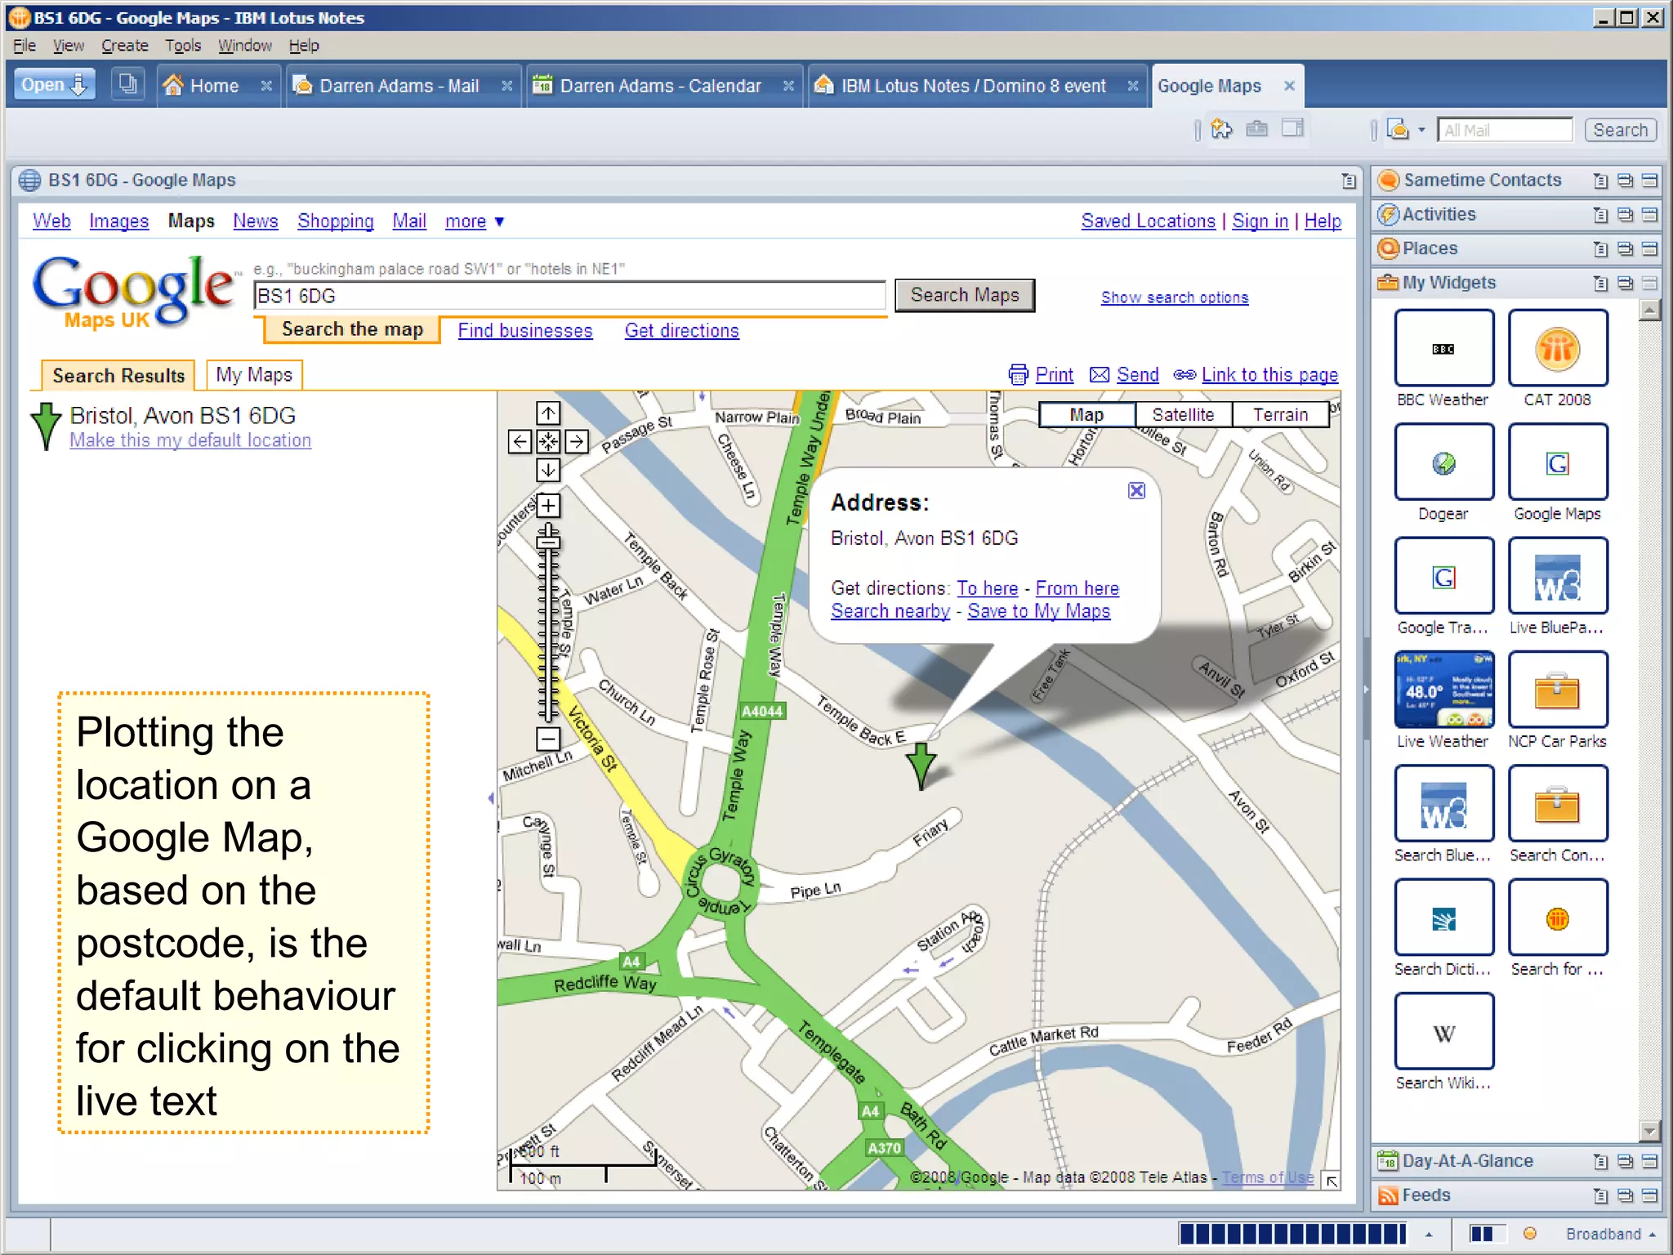The image size is (1673, 1255).
Task: Click Search nearby link in bubble
Action: pyautogui.click(x=890, y=611)
